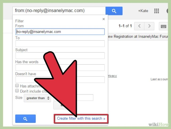Tick the Don't include chats checkbox
171x129 pixels.
click(x=17, y=91)
